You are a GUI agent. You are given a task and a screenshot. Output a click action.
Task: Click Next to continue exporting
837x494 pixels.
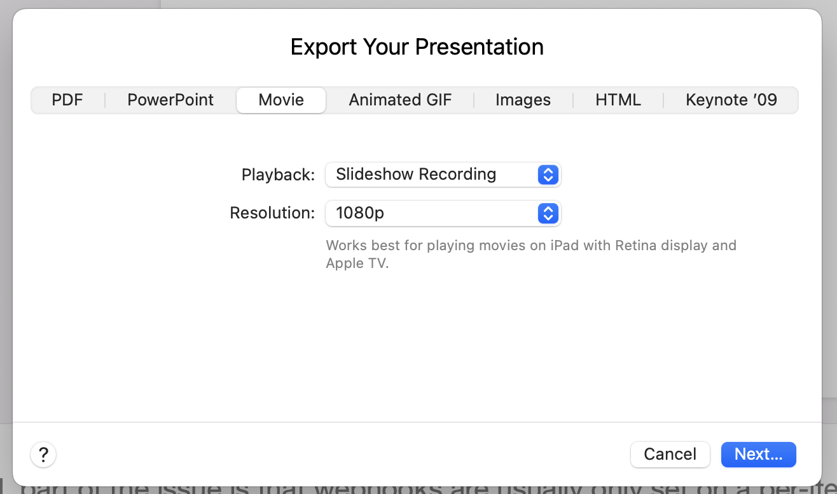758,454
